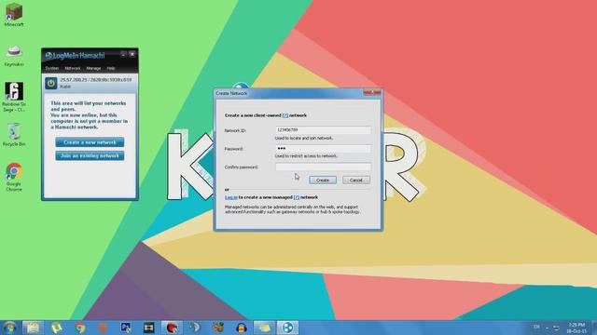Click the EN language indicator
This screenshot has width=597, height=335.
[x=536, y=327]
